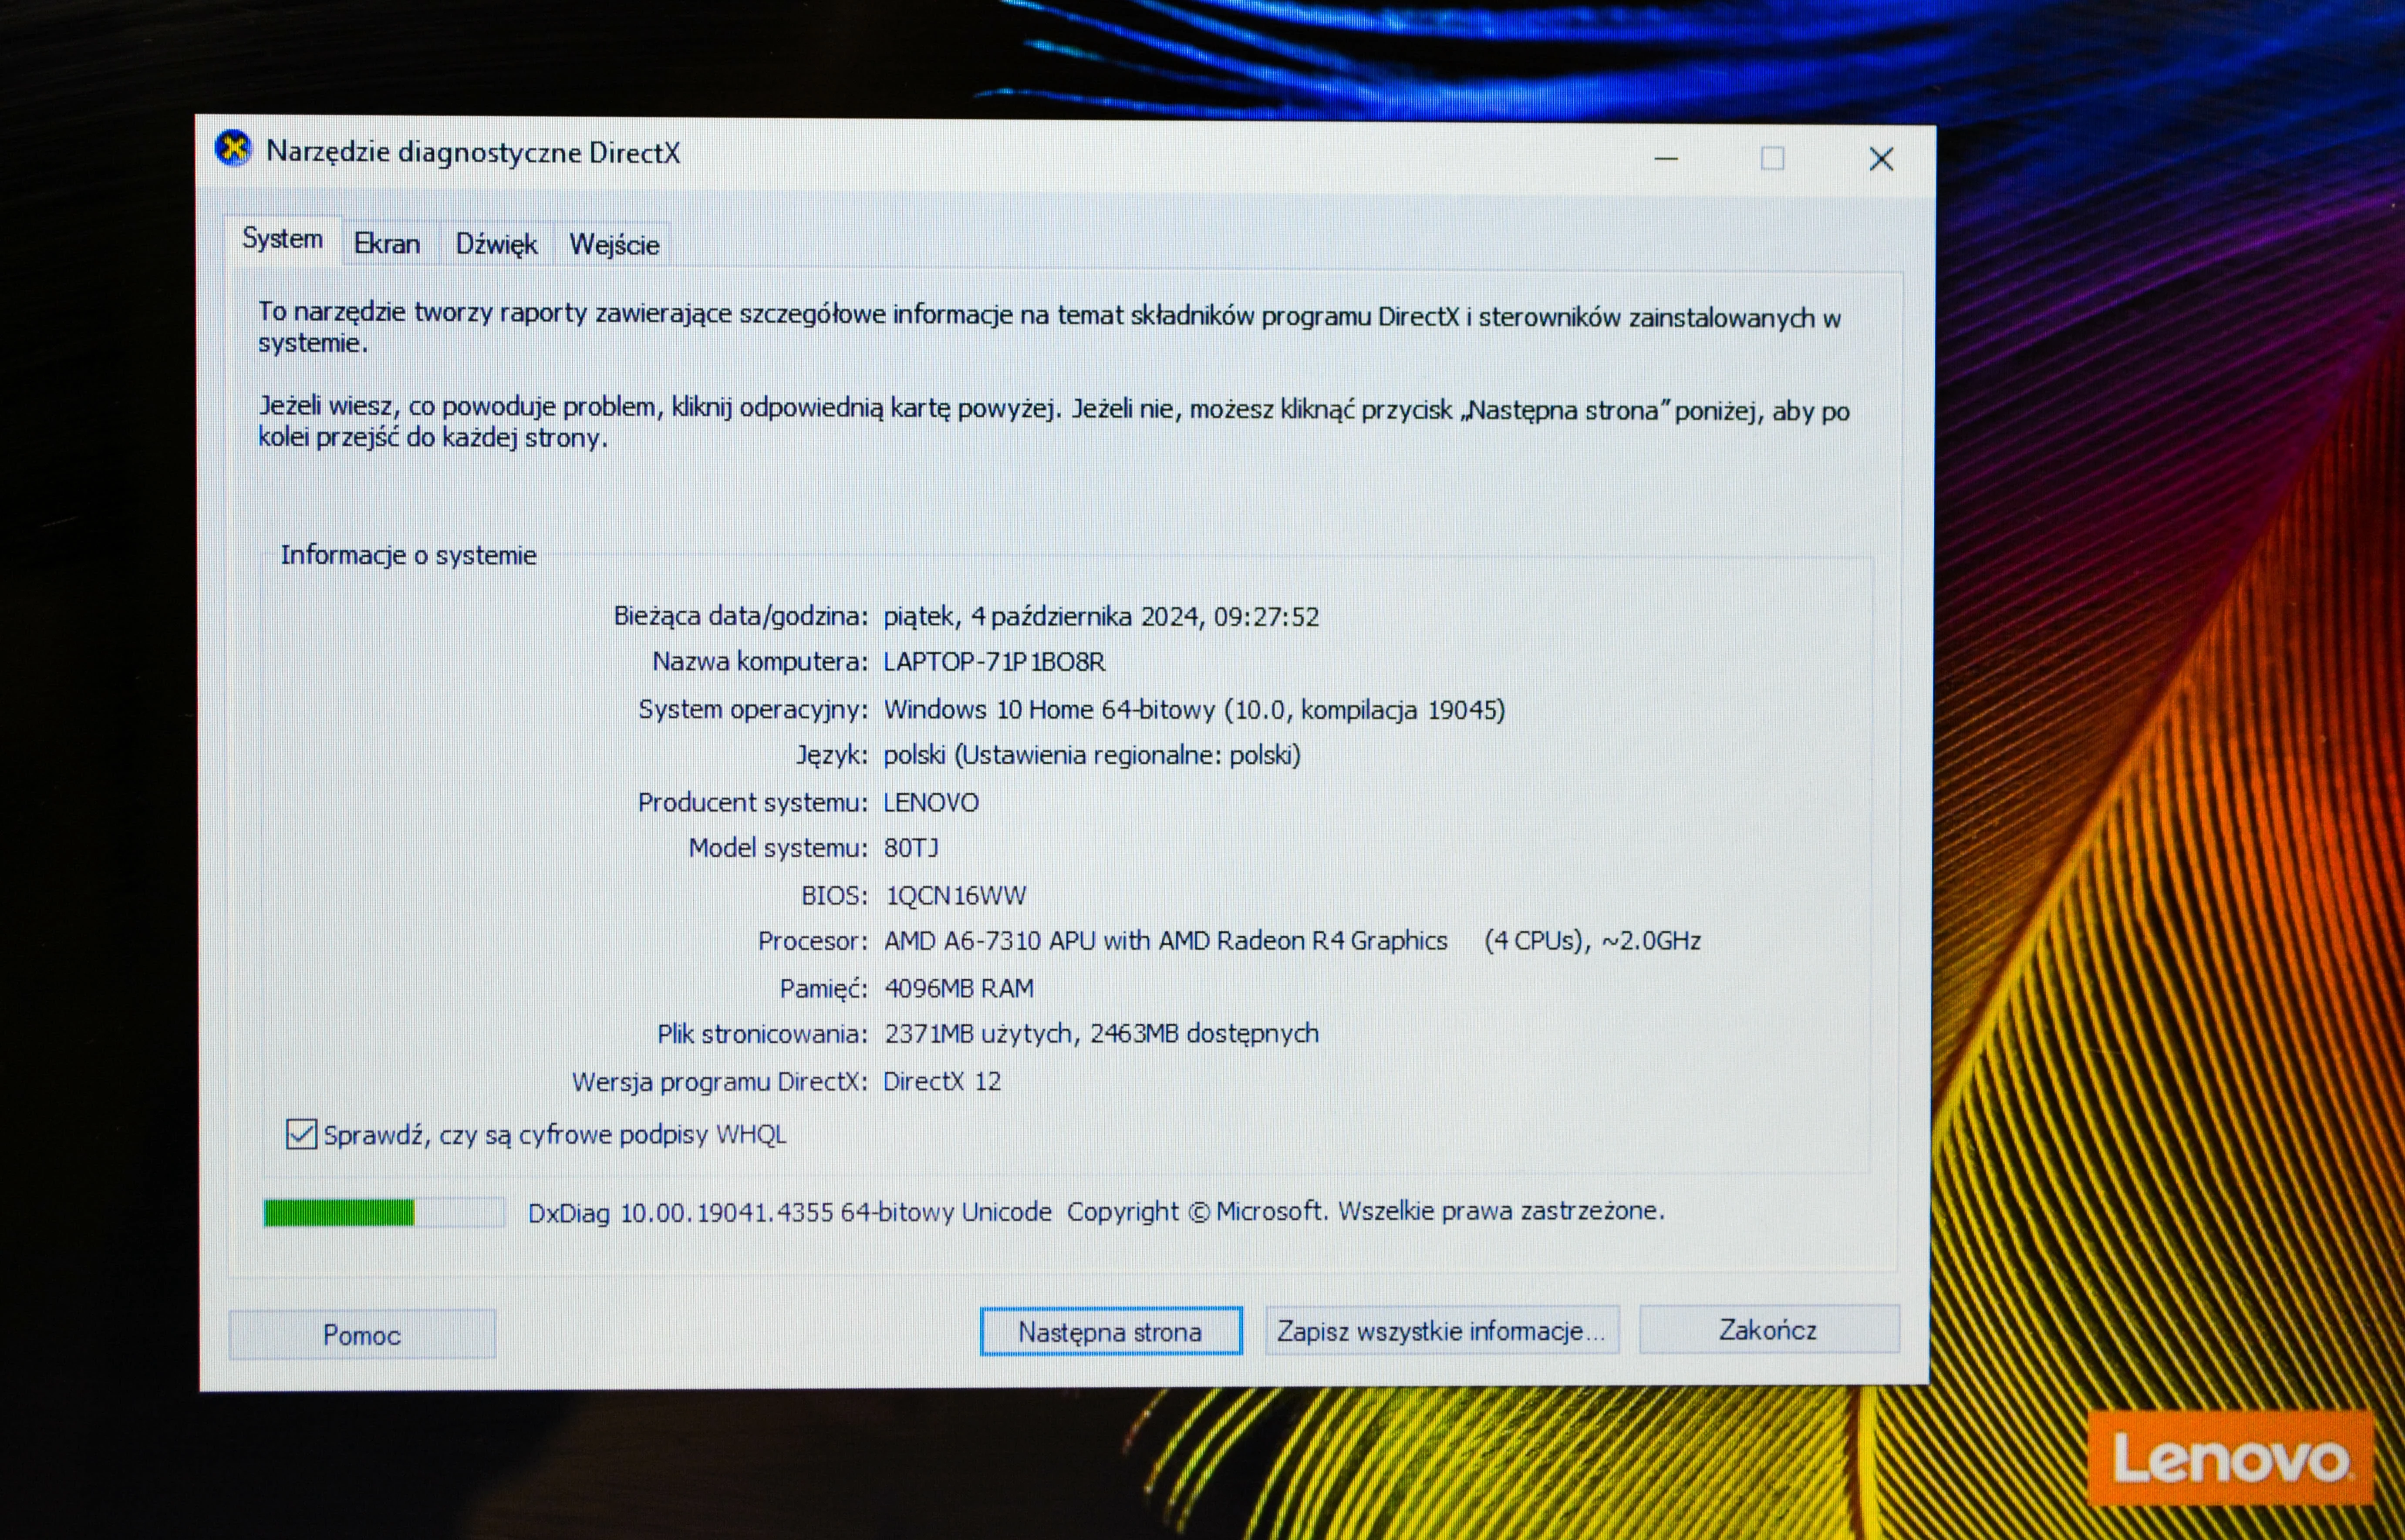
Task: Click the AMD A6-7310 APU processor text
Action: (x=1166, y=941)
